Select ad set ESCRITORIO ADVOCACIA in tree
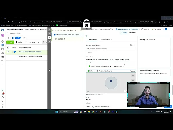This screenshot has width=173, height=130. [x=67, y=35]
